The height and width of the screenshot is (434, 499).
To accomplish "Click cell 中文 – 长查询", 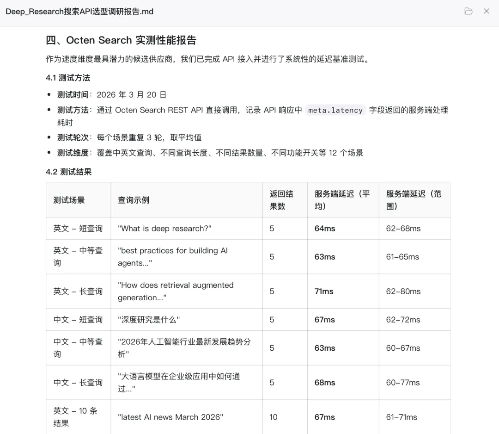I will coord(78,382).
